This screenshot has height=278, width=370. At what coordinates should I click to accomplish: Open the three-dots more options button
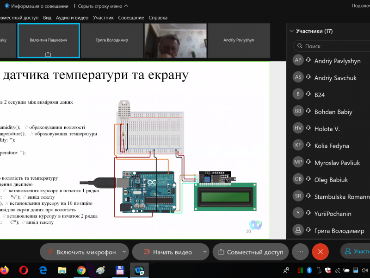pos(300,252)
